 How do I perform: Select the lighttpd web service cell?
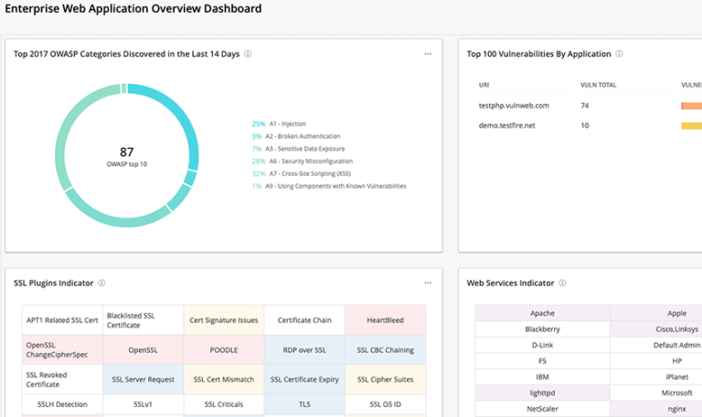[x=542, y=391]
